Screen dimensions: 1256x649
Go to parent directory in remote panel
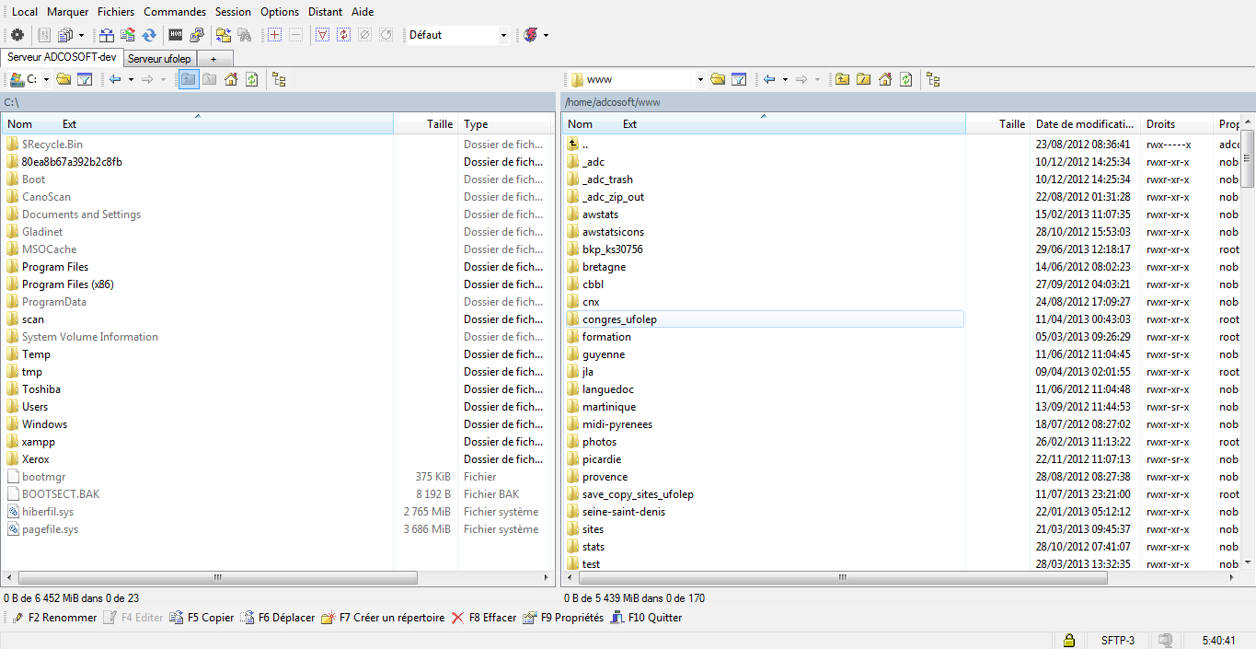click(843, 79)
